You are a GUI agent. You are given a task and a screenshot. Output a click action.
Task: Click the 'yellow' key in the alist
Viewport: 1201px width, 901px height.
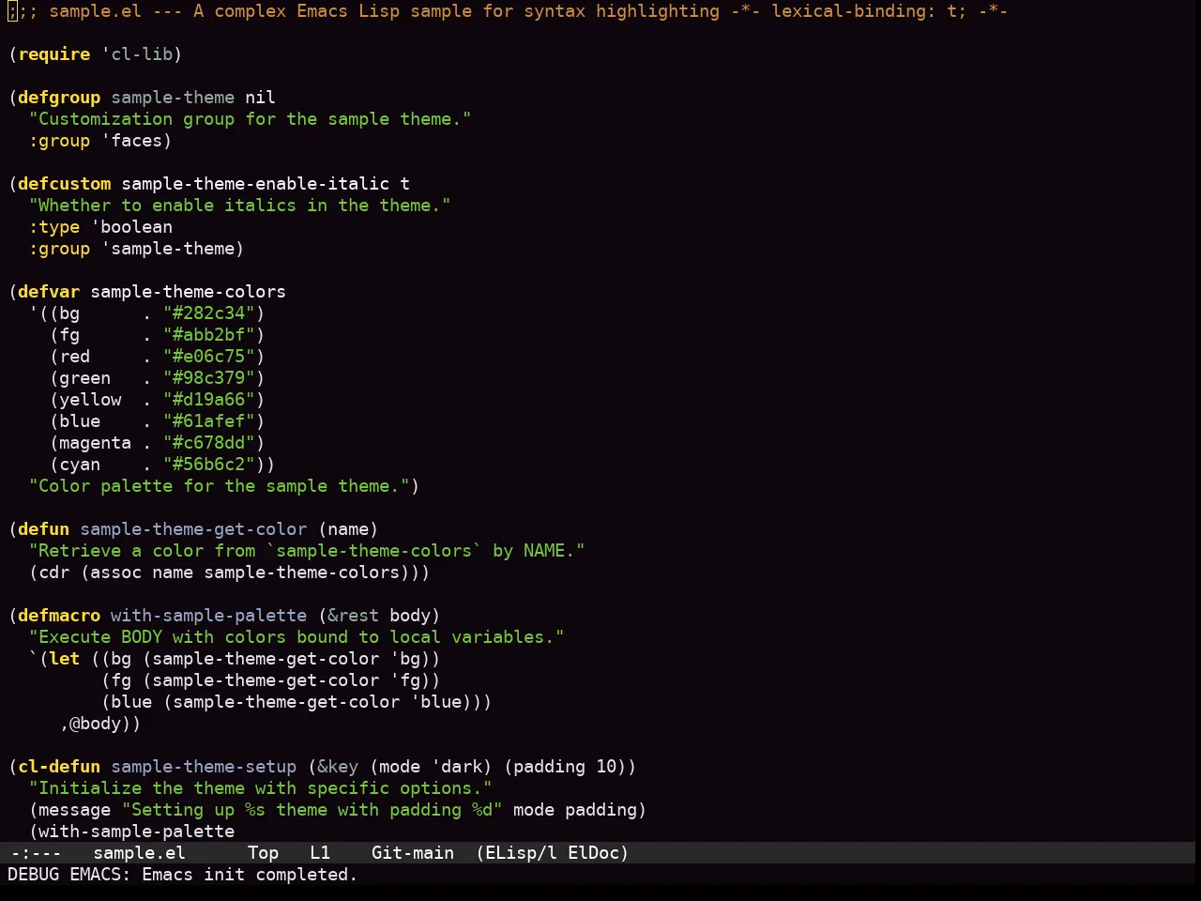click(90, 400)
